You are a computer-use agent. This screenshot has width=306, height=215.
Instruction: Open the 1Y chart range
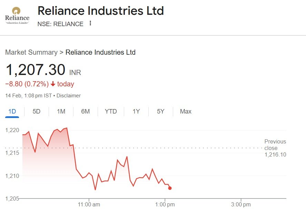136,111
